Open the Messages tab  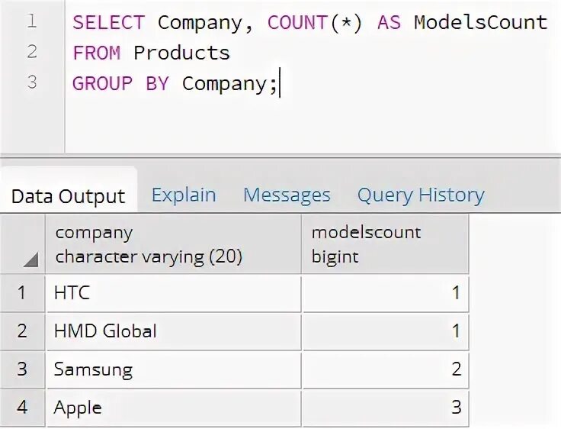(x=287, y=195)
